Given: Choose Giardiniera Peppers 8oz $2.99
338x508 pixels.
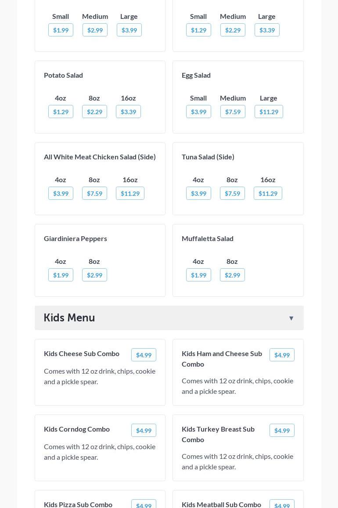Looking at the screenshot, I should pyautogui.click(x=94, y=275).
